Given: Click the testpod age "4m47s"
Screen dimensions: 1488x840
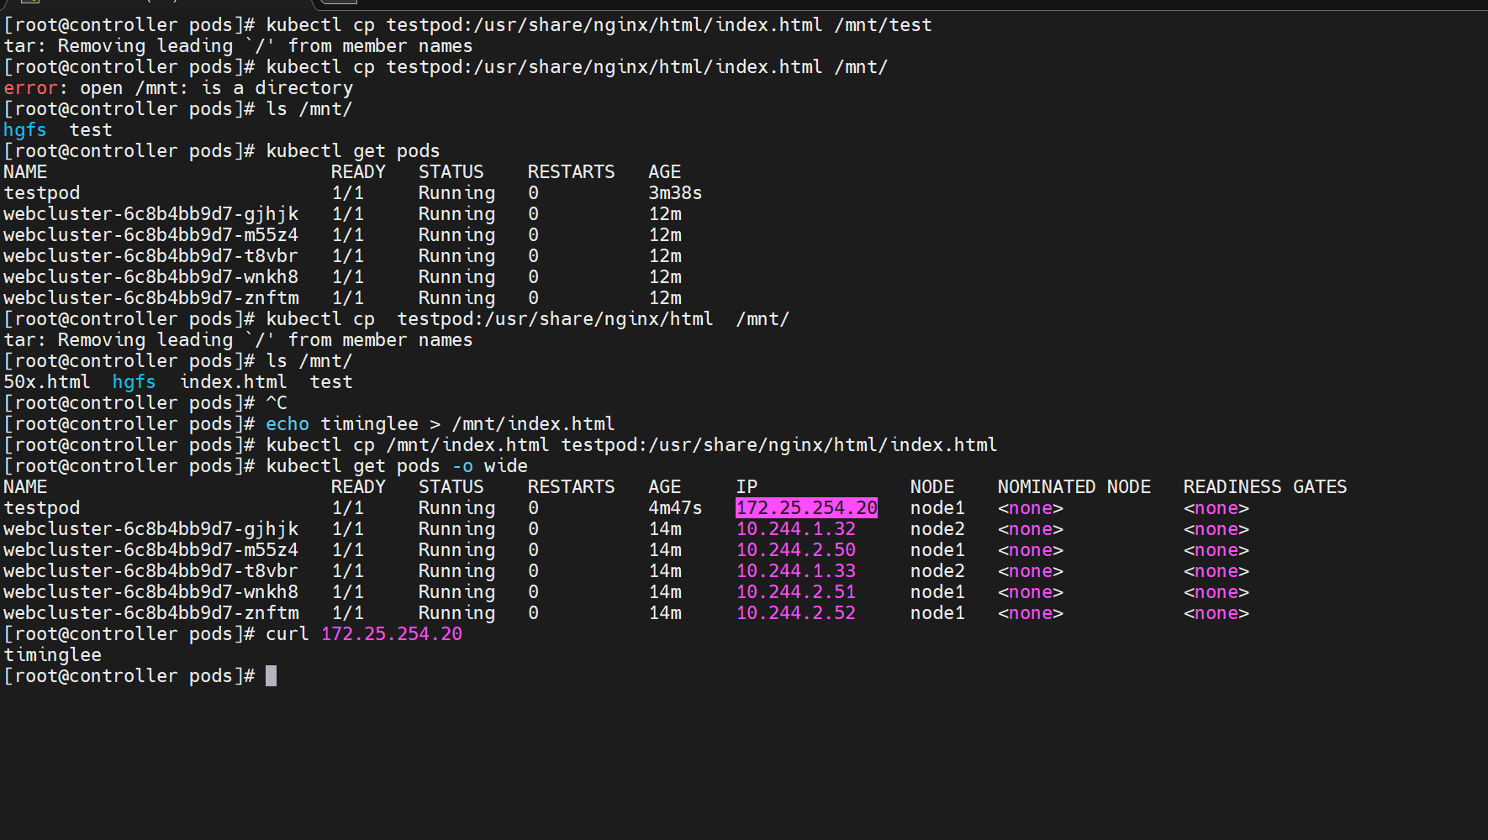Looking at the screenshot, I should 675,508.
